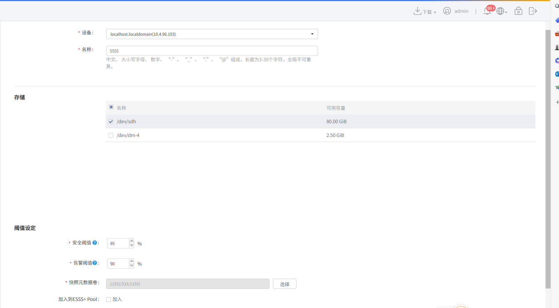Enable the 加入 ESSS+ Pool checkbox
The image size is (559, 308).
pos(108,300)
